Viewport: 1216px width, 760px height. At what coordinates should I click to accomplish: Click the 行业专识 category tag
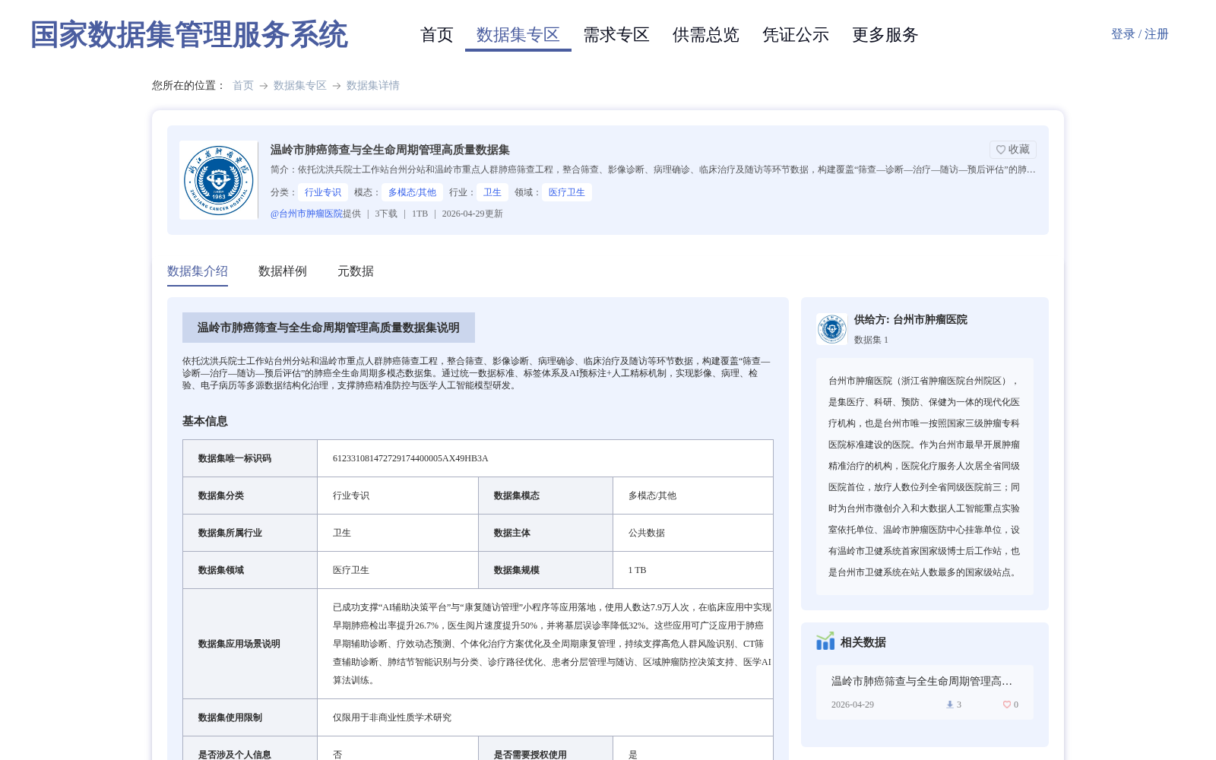[x=323, y=192]
